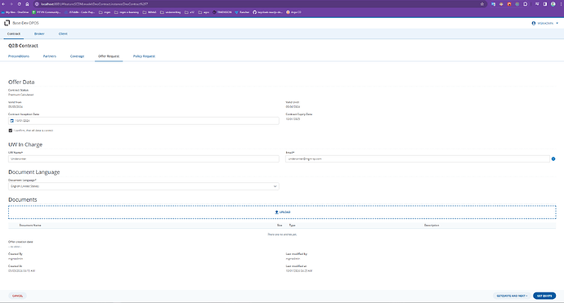Toggle the 'I confirm all data is correct' checkbox
This screenshot has width=564, height=303.
point(11,131)
